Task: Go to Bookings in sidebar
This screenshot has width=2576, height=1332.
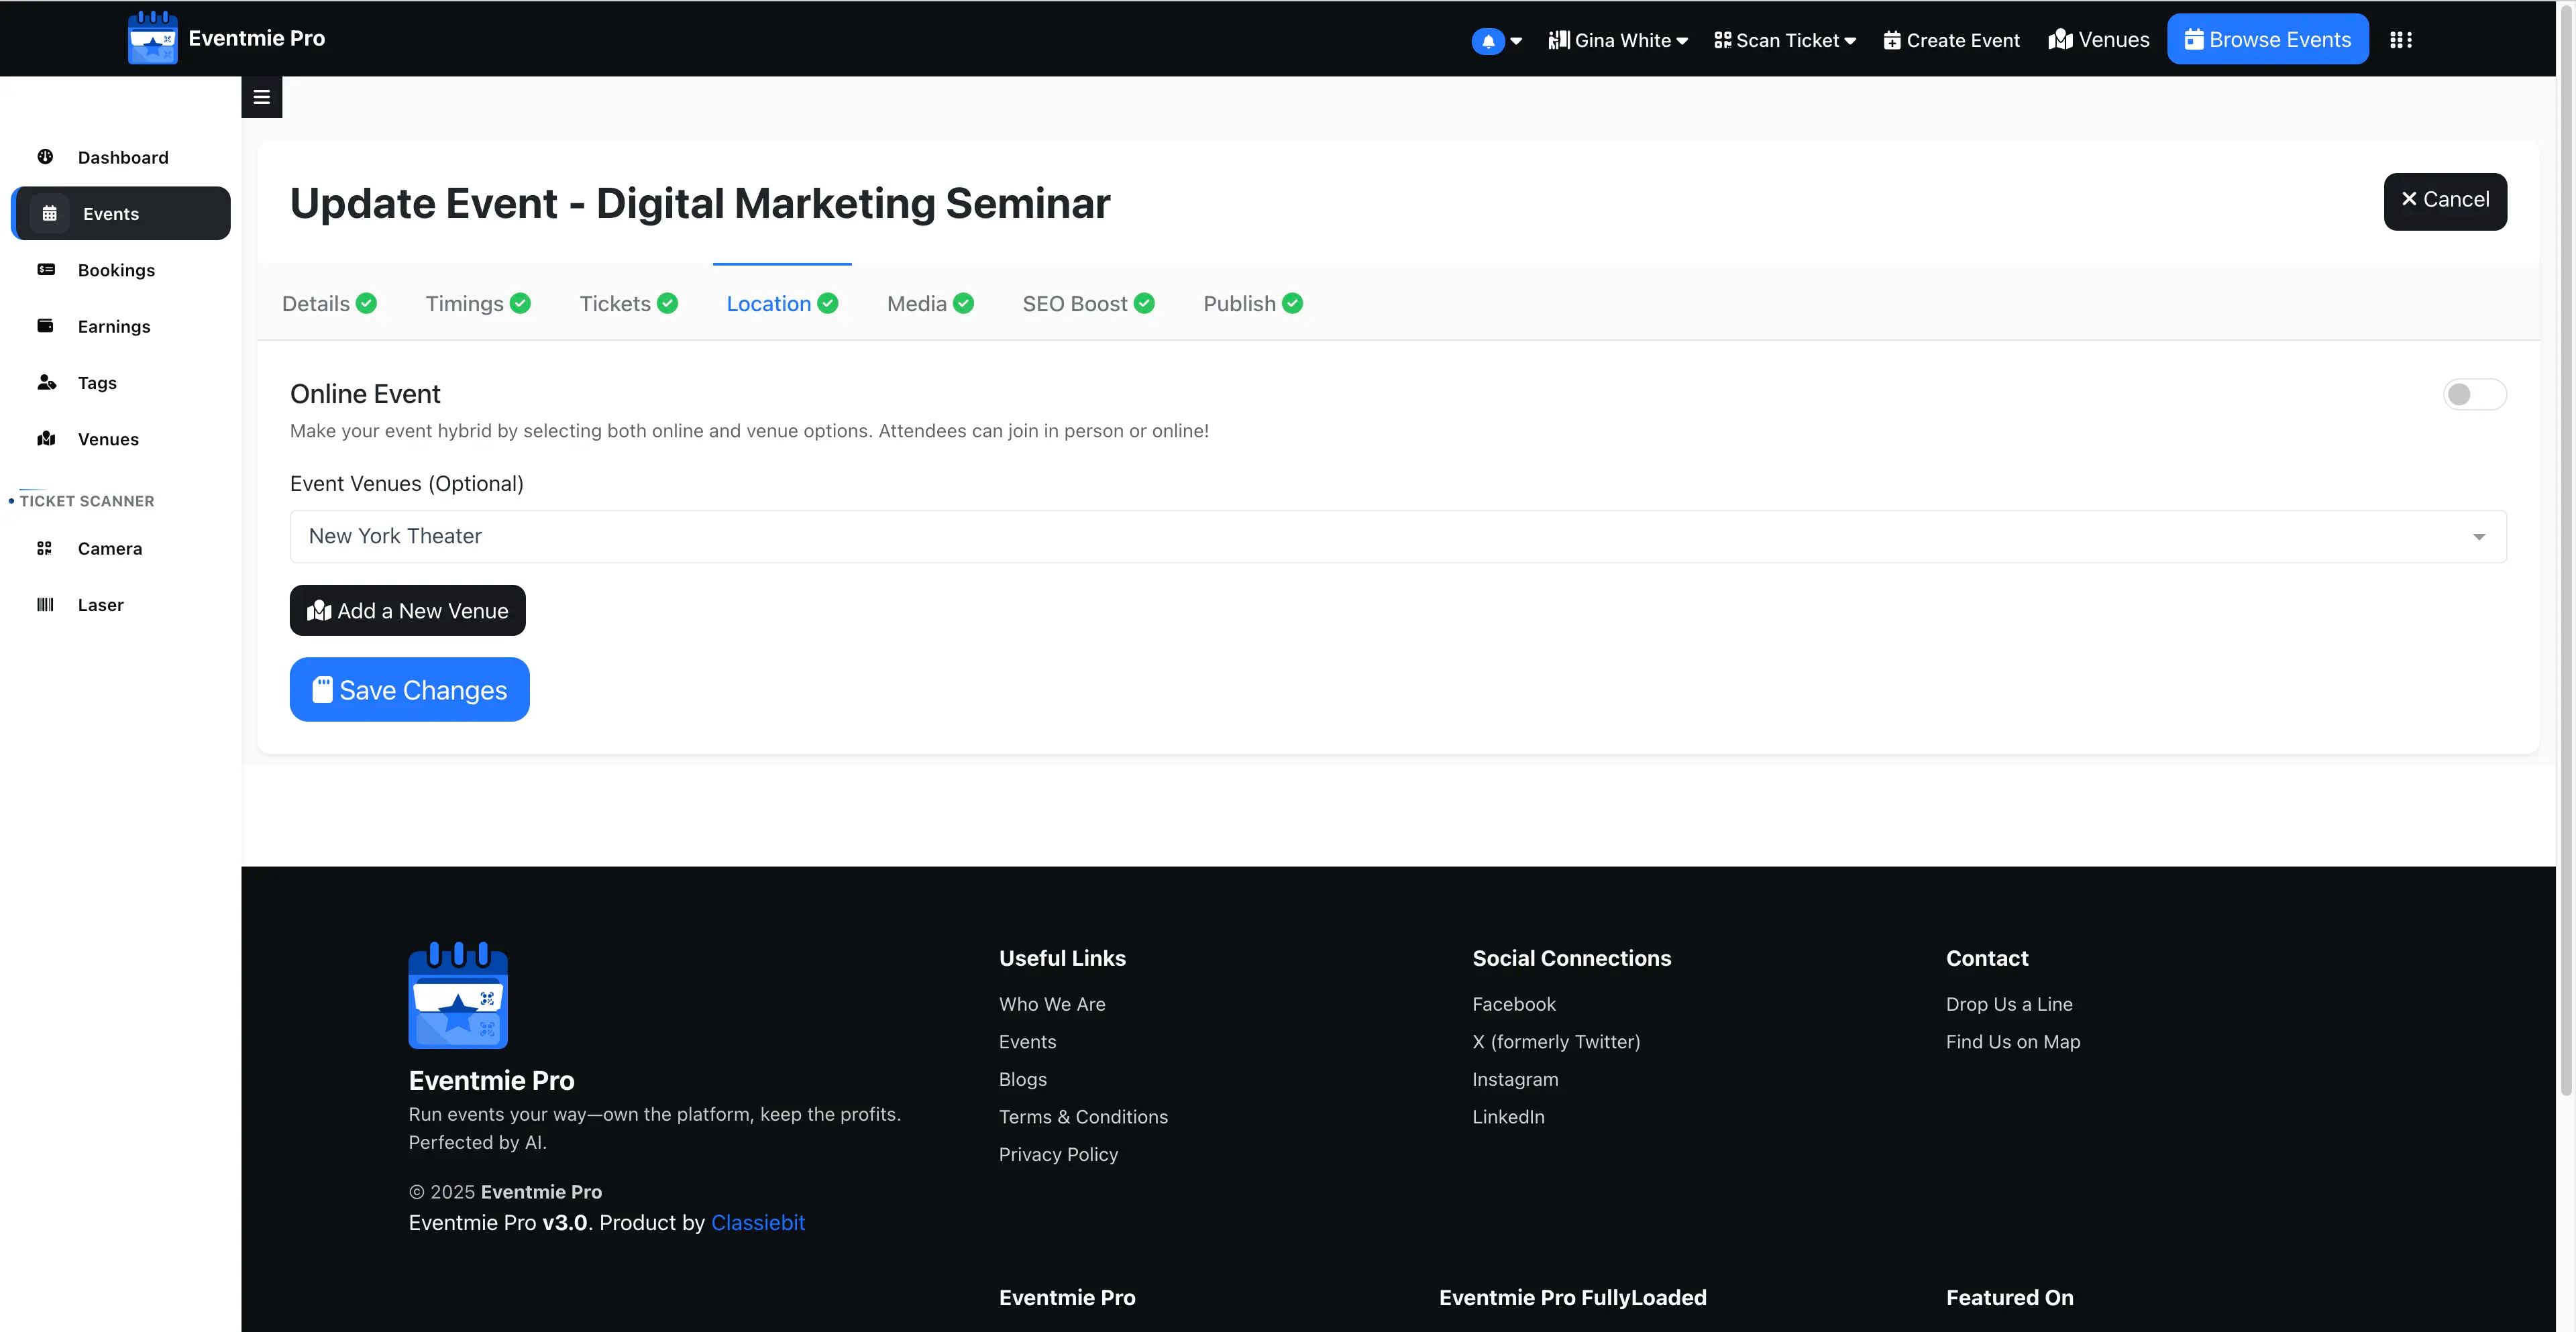Action: pyautogui.click(x=116, y=270)
